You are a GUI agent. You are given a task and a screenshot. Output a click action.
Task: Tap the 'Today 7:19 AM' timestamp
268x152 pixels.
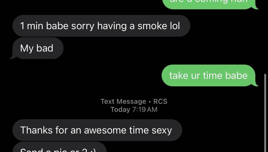134,110
